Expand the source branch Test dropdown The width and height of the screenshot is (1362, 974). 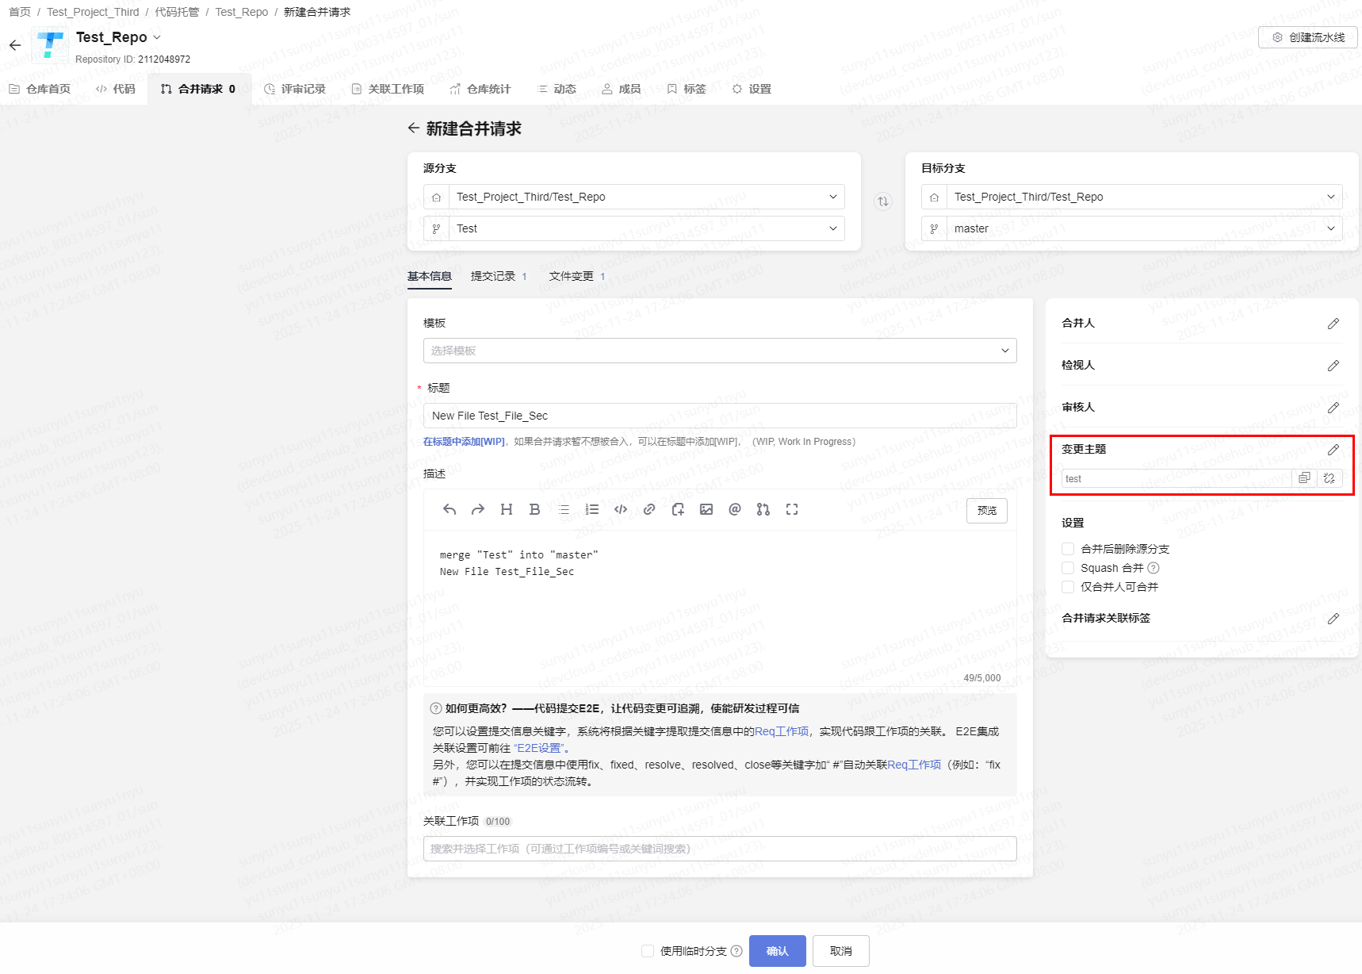tap(646, 228)
